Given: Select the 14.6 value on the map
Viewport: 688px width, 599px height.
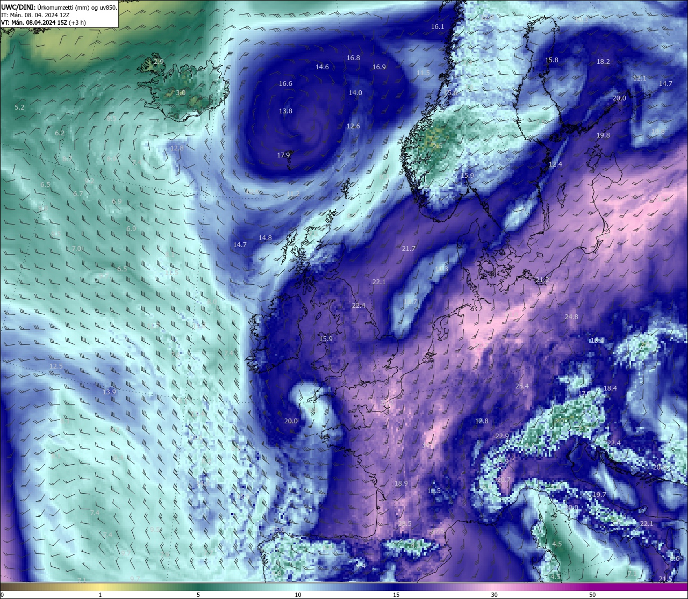Looking at the screenshot, I should (x=322, y=67).
